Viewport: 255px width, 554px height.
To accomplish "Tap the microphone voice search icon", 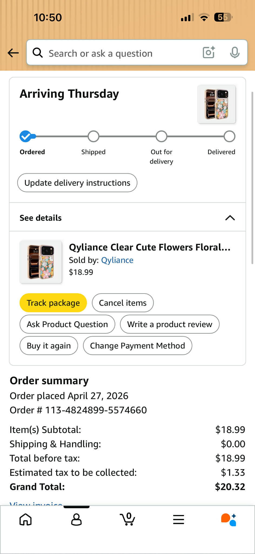I will click(x=235, y=52).
